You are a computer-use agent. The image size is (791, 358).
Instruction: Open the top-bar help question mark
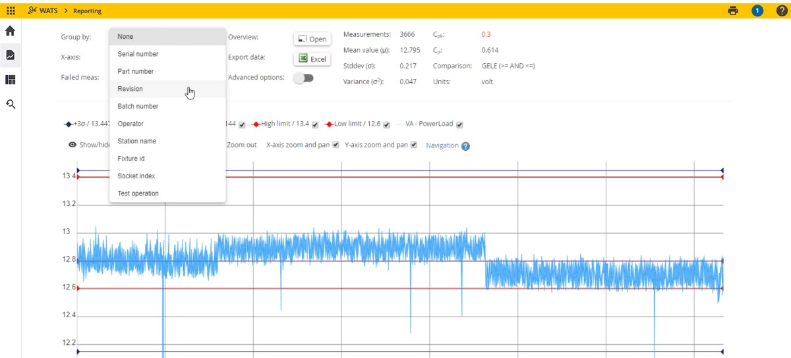[x=782, y=11]
